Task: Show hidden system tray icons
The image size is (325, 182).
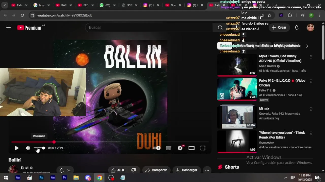Action: pos(286,178)
